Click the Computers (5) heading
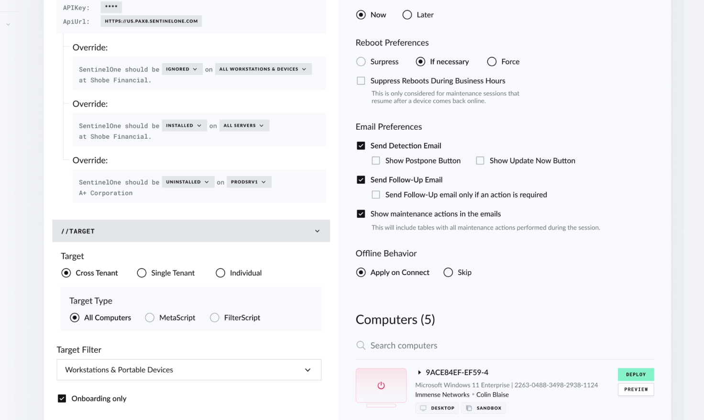This screenshot has height=420, width=704. 396,320
